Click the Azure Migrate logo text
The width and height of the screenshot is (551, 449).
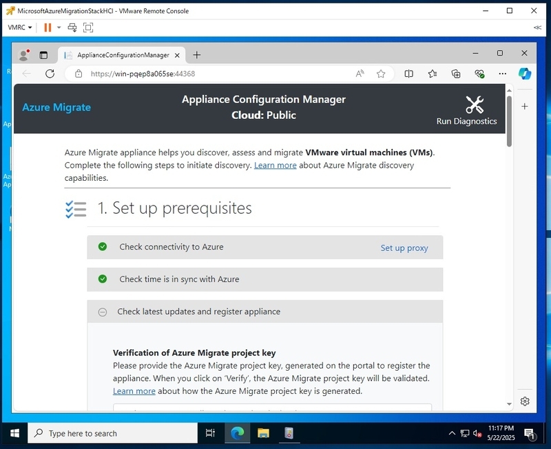pyautogui.click(x=56, y=107)
